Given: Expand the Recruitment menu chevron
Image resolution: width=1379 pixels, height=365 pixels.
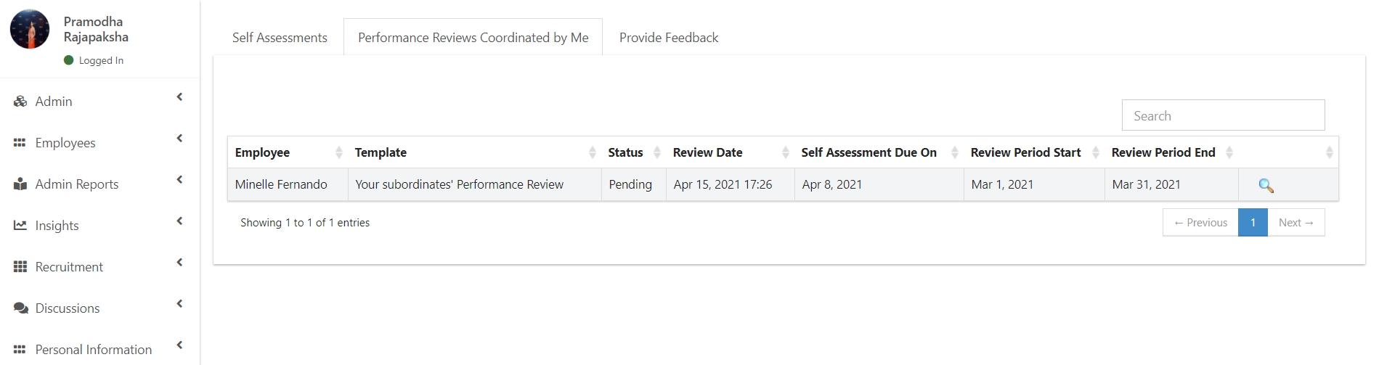Looking at the screenshot, I should (x=179, y=263).
